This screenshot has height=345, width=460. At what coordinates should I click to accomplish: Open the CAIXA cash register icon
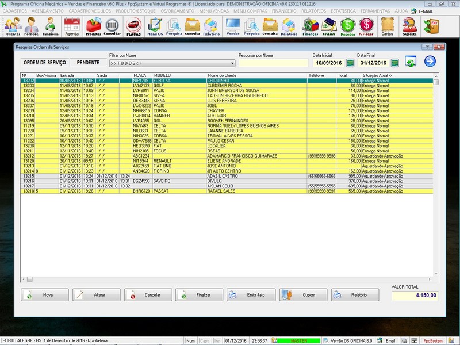point(329,26)
